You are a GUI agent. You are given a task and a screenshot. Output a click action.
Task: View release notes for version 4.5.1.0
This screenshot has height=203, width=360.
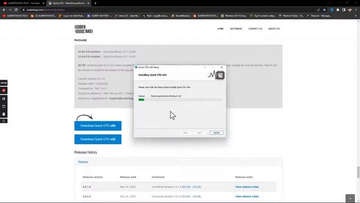coord(247,187)
